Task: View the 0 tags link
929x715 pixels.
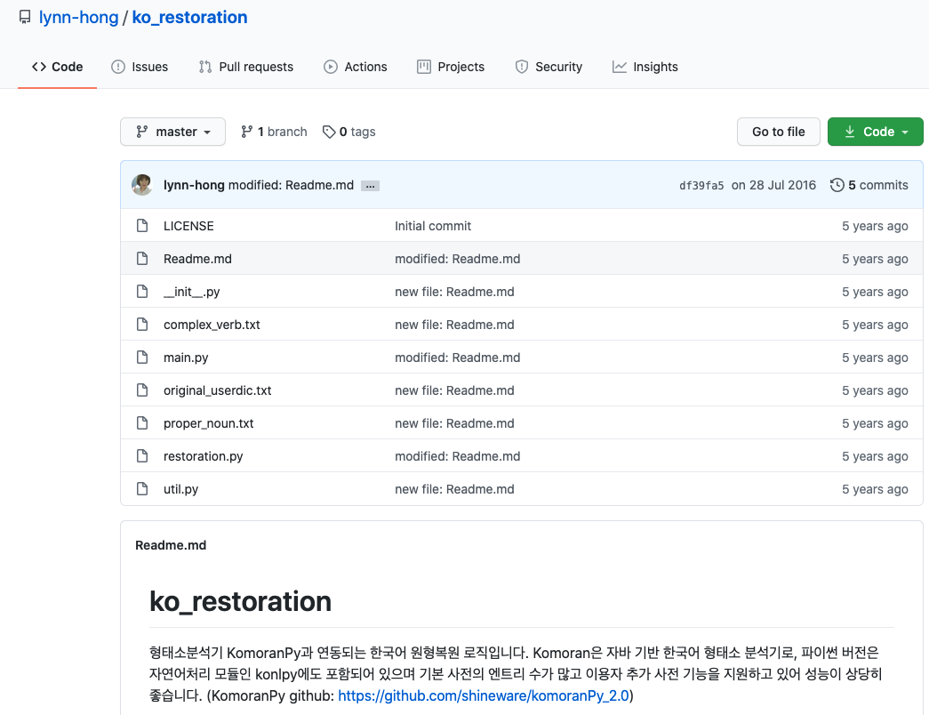Action: [349, 132]
